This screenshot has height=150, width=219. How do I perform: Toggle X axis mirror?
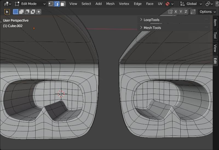click(176, 12)
